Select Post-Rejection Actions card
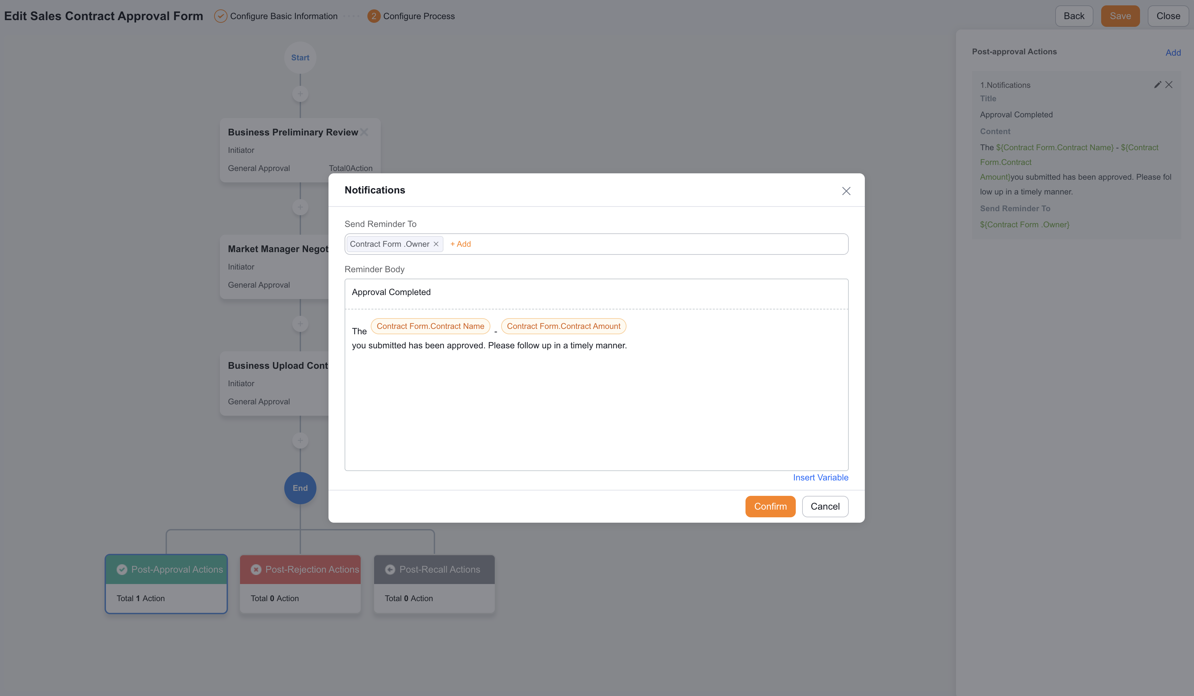The width and height of the screenshot is (1194, 696). [x=300, y=584]
